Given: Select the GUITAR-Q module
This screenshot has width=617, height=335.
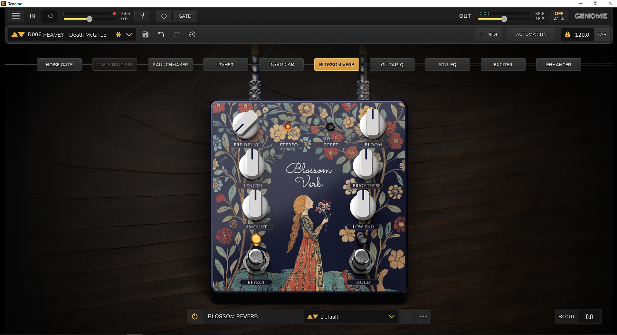Looking at the screenshot, I should point(392,65).
